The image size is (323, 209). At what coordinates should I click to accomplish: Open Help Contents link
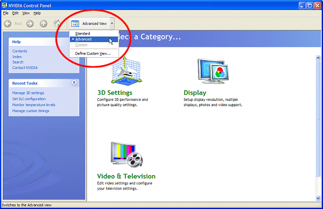coord(19,51)
